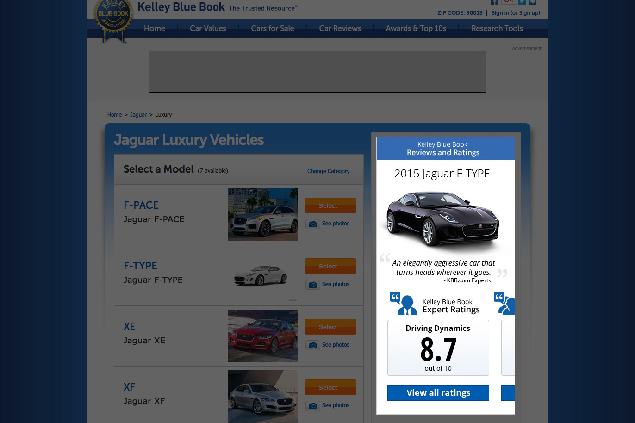Open the camera icon for F-PACE photos
Screen dimensions: 635x423
pos(313,224)
